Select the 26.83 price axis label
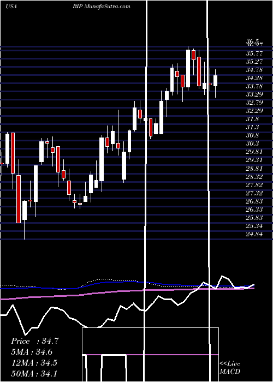Image resolution: width=273 pixels, height=382 pixels. tap(254, 201)
